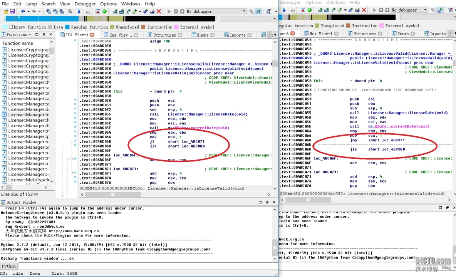Toggle the highlighted green-arrow 'C' button, left toolbar
The height and width of the screenshot is (277, 456).
tap(258, 11)
